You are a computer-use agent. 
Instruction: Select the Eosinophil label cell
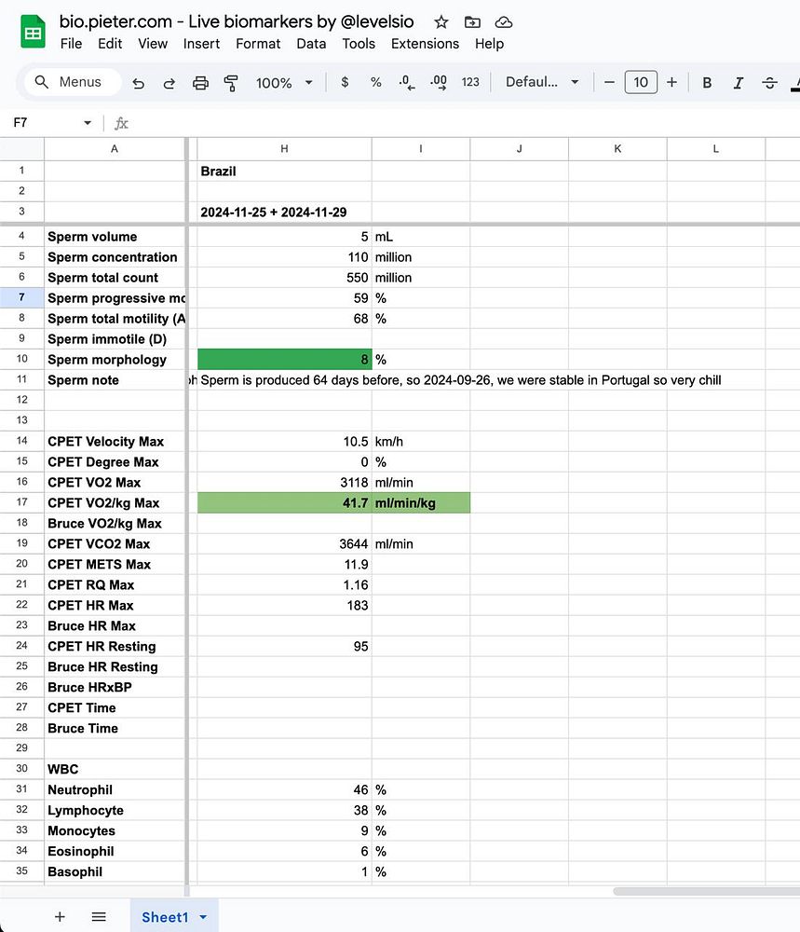pos(115,851)
